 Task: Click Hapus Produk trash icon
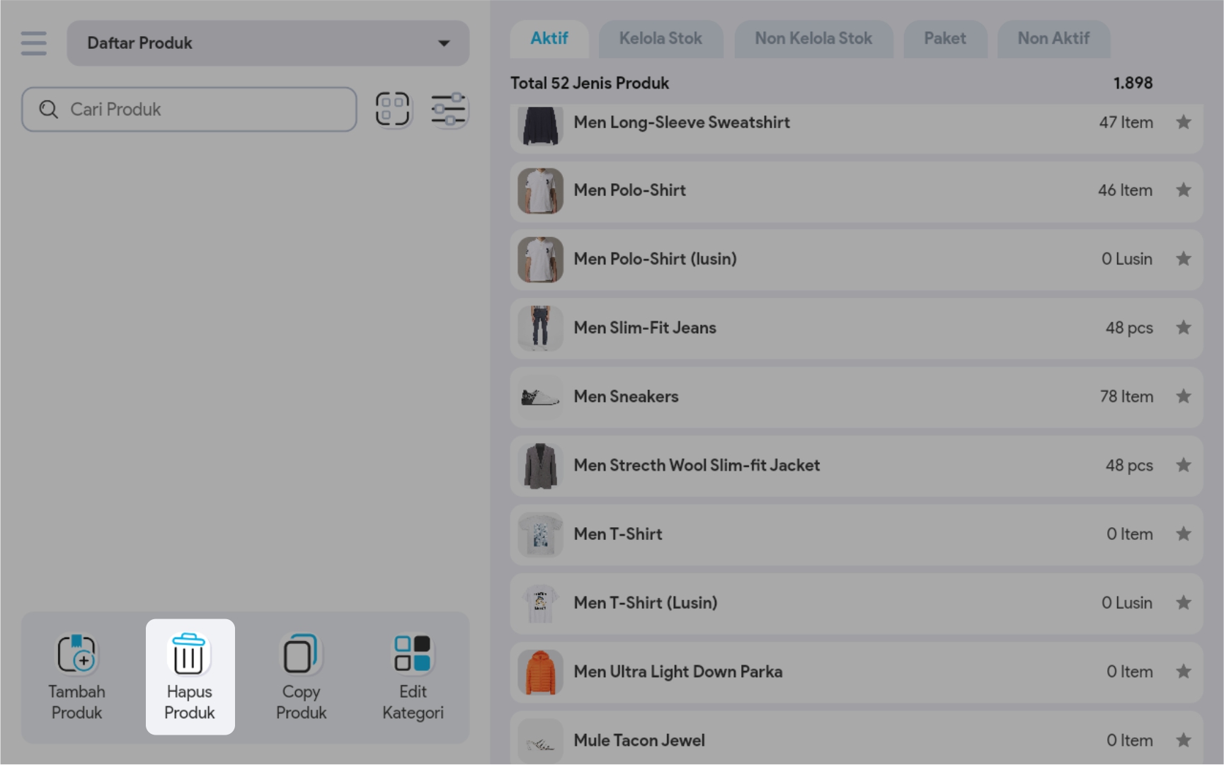click(x=189, y=654)
